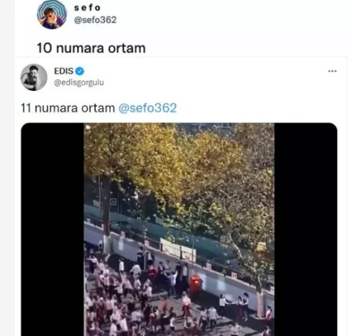Click the blue verified badge next to EDIS
Viewport: 351px width, 336px height.
coord(80,71)
